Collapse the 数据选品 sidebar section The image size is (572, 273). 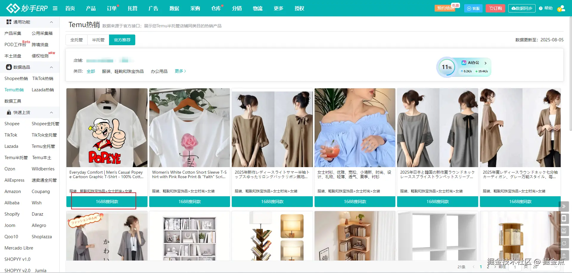pos(51,67)
